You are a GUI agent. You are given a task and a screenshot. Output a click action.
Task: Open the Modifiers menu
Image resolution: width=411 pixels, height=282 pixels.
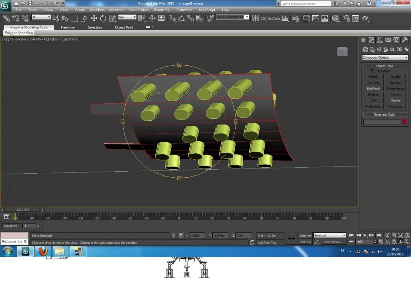pyautogui.click(x=97, y=10)
